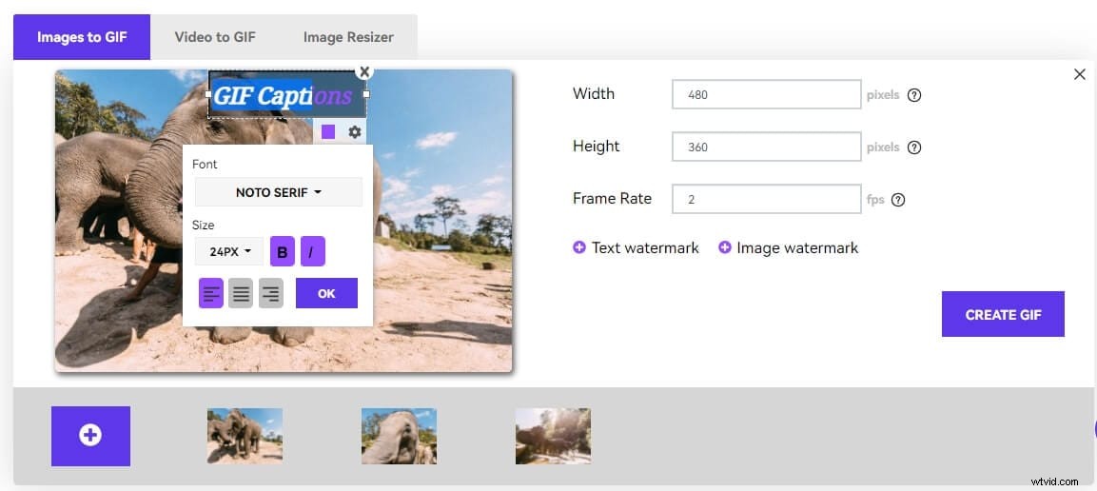Image resolution: width=1097 pixels, height=491 pixels.
Task: Click the GIF Captions text box
Action: click(x=286, y=95)
